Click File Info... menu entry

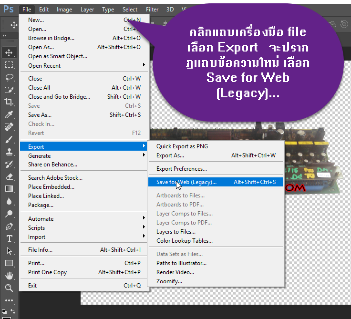coord(84,249)
